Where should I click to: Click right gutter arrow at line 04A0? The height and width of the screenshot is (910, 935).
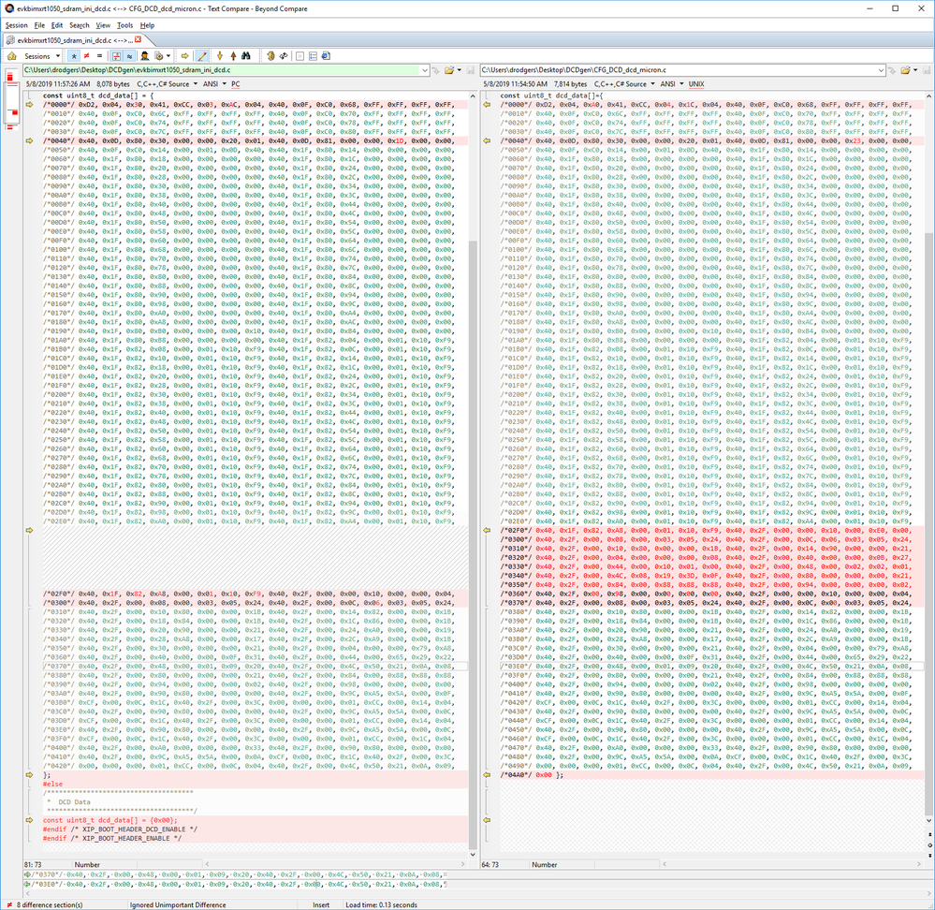488,774
